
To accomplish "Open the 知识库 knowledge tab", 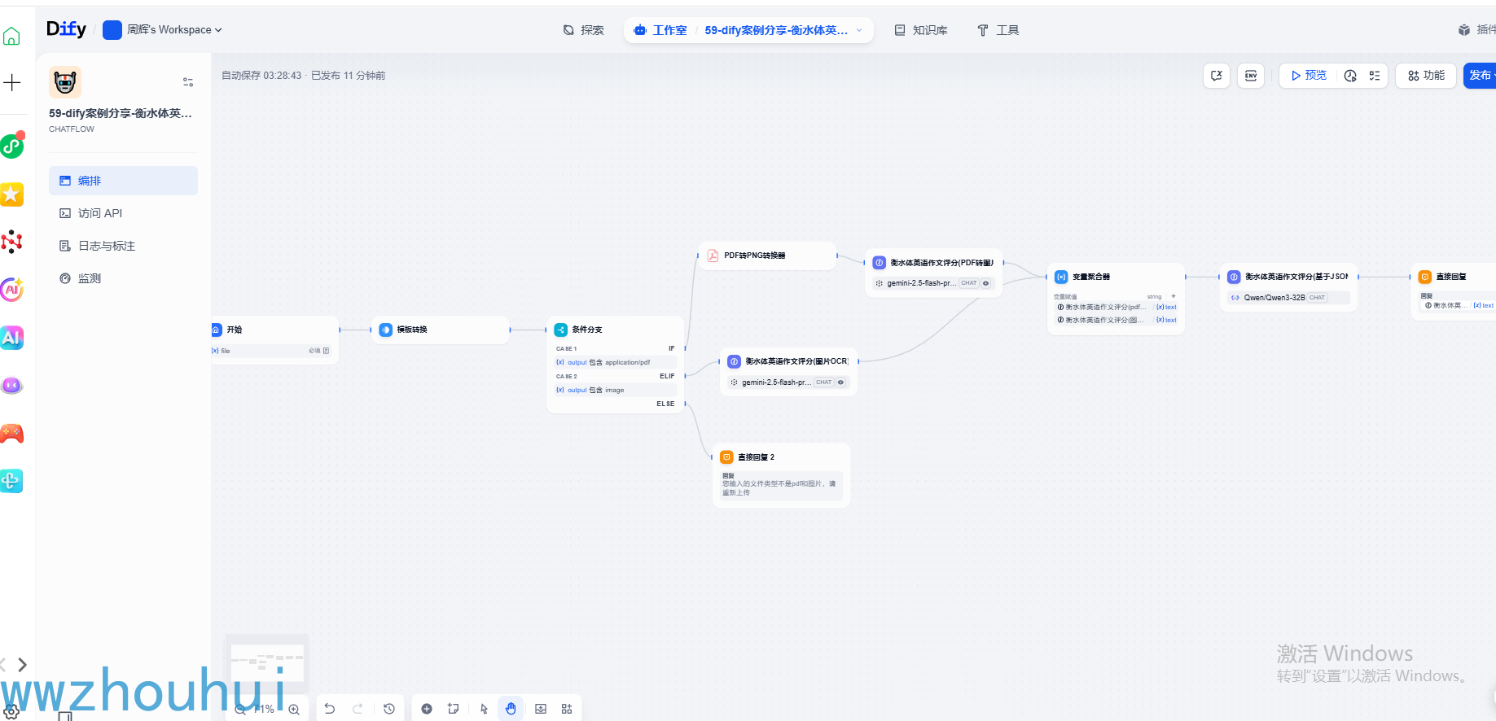I will tap(921, 30).
